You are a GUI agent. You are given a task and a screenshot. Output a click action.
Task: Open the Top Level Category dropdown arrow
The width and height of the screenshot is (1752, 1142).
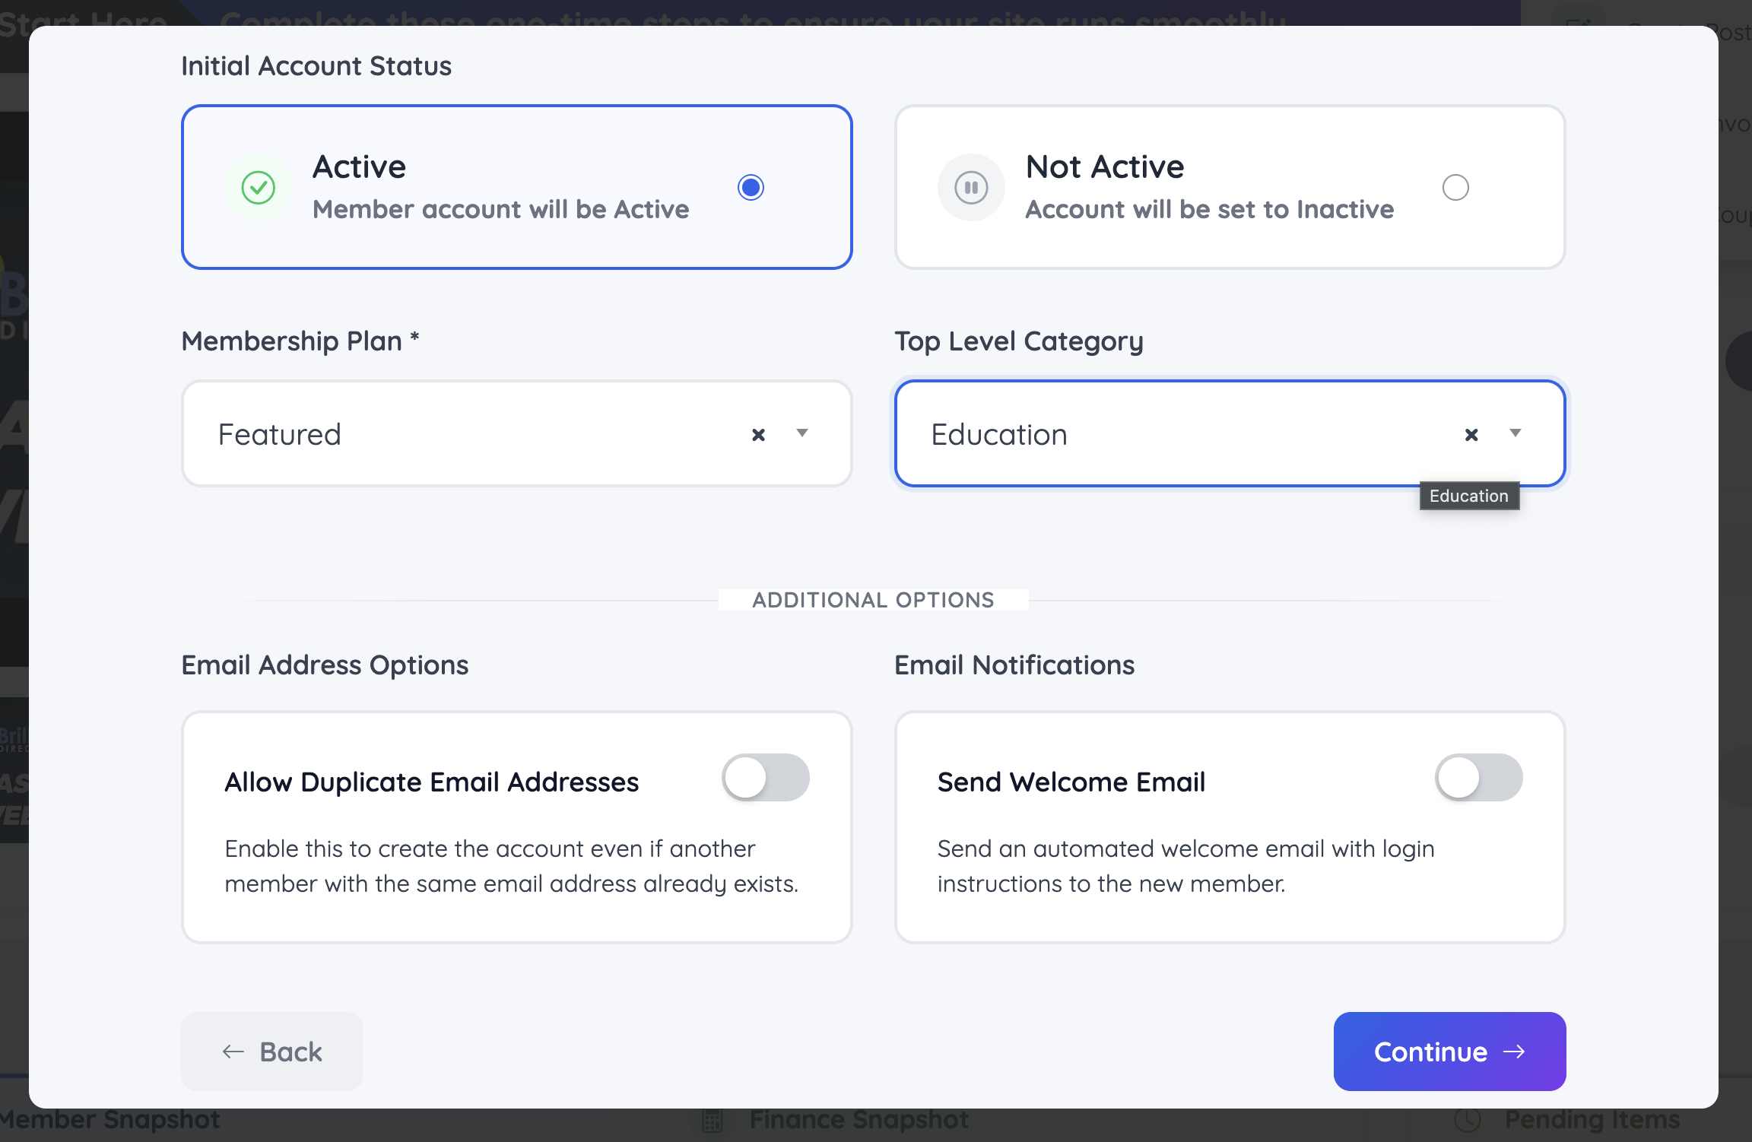[1516, 433]
